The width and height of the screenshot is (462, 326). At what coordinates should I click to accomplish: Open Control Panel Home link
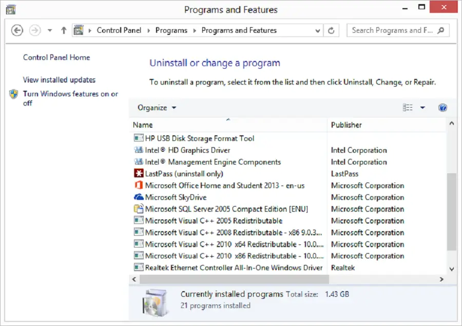[56, 57]
